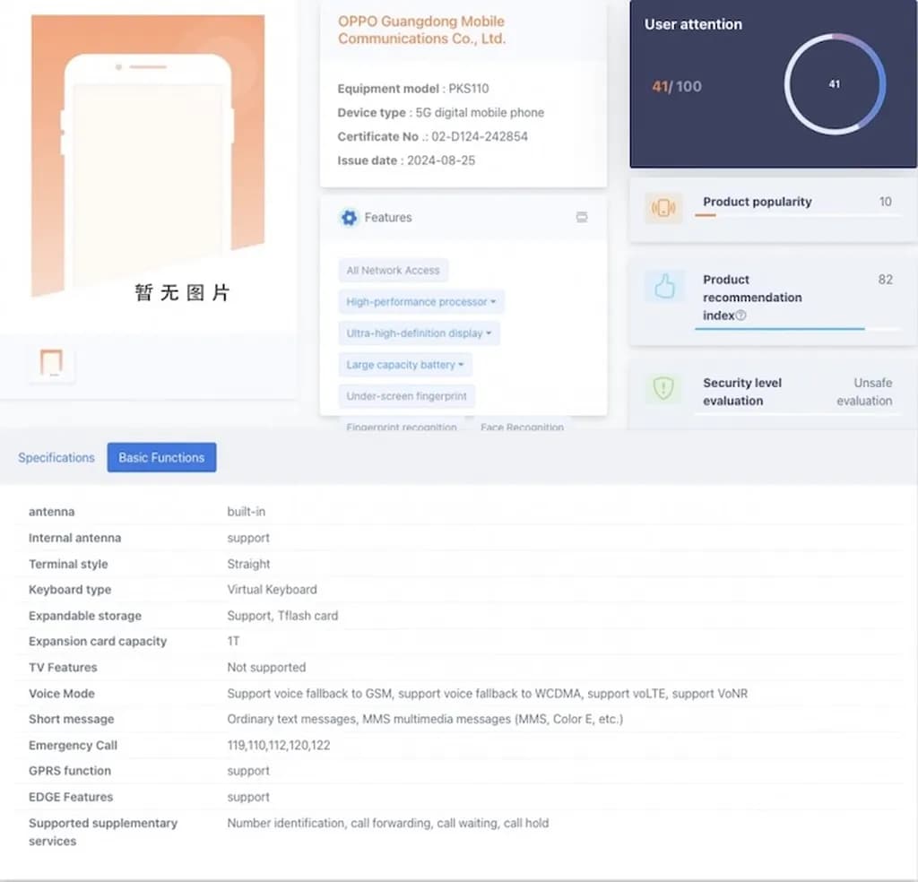
Task: Click the All Network Access tag
Action: click(x=393, y=271)
